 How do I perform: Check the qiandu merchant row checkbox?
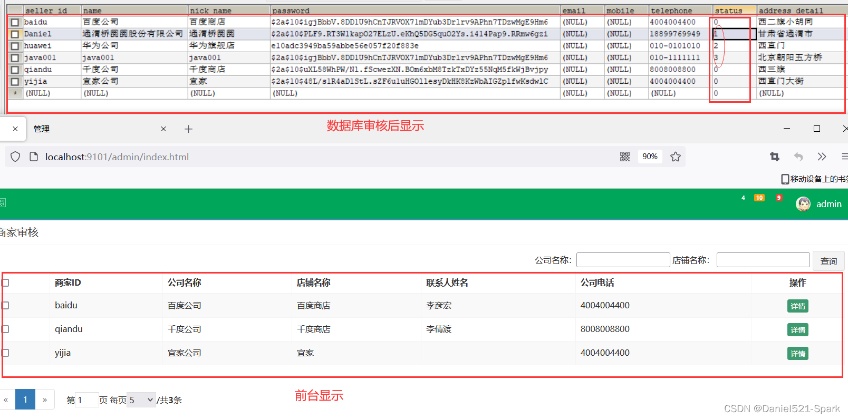coord(5,329)
